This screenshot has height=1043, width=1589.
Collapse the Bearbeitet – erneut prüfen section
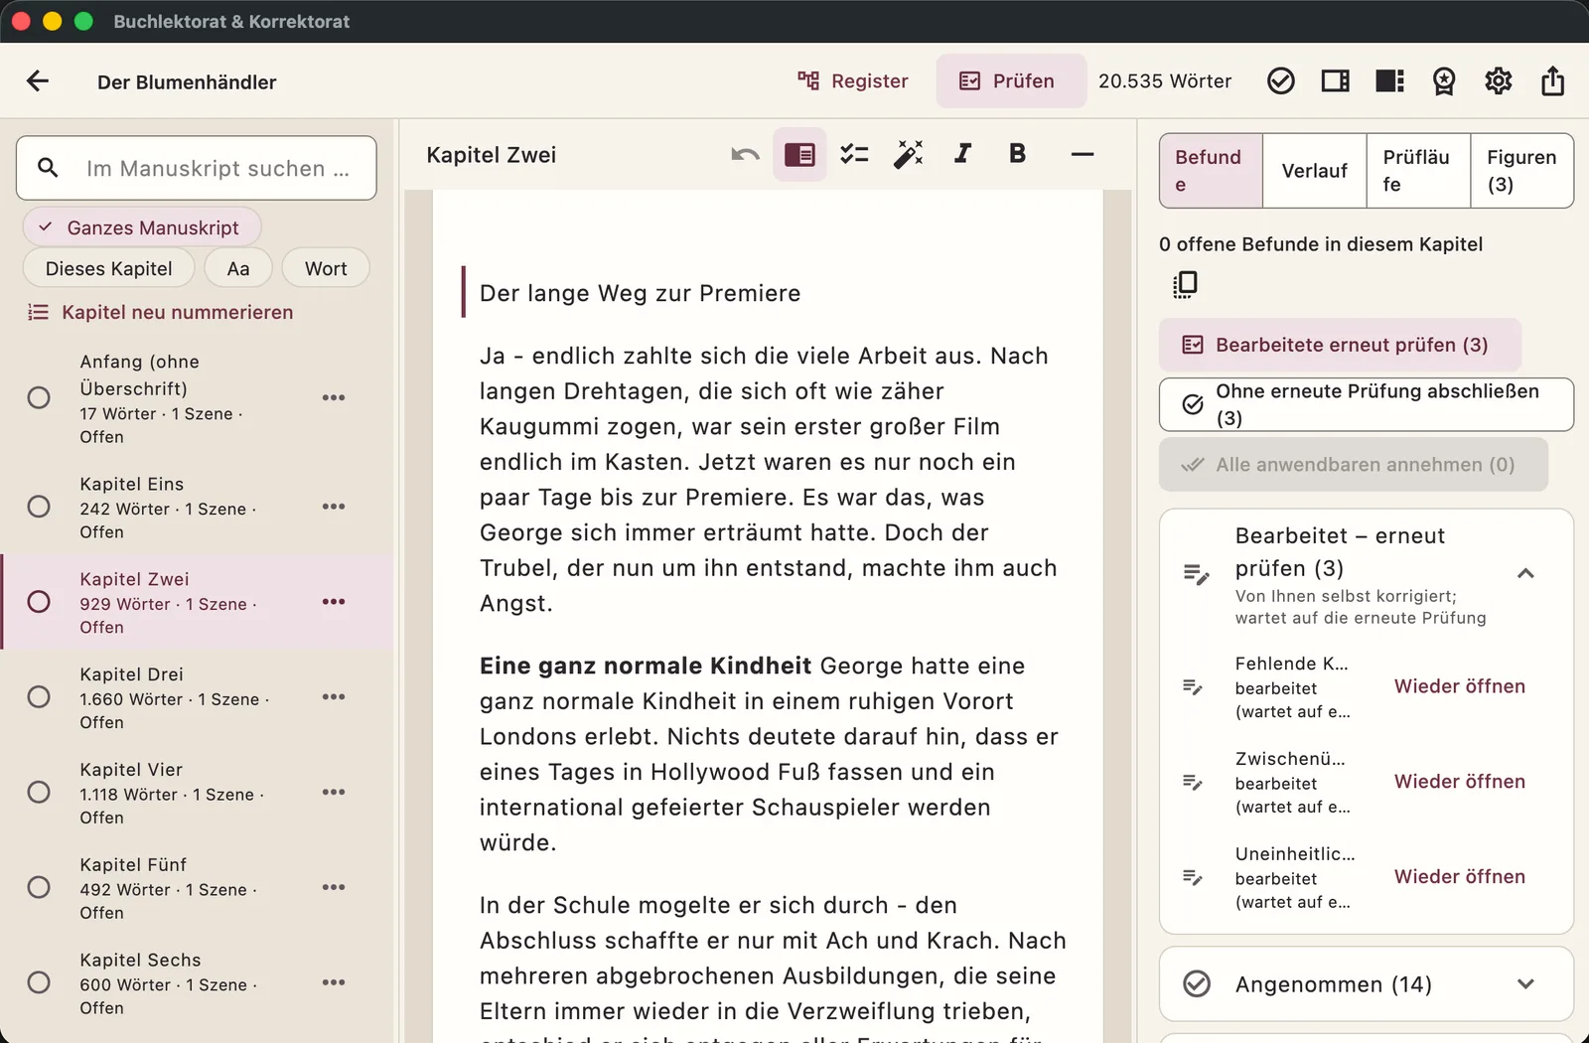coord(1525,573)
